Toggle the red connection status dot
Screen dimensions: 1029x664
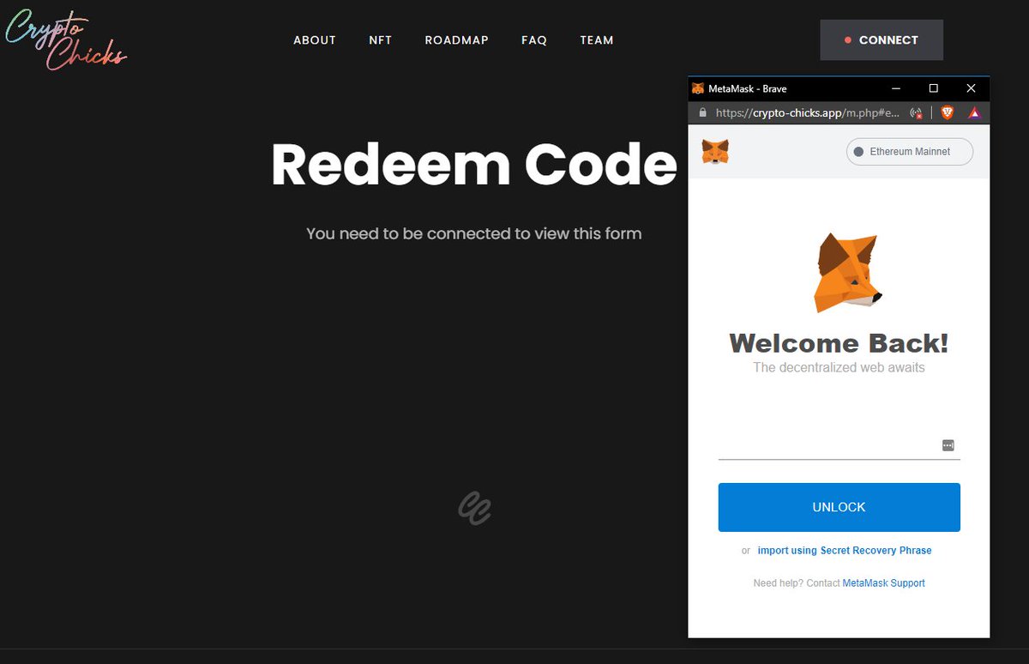(850, 39)
